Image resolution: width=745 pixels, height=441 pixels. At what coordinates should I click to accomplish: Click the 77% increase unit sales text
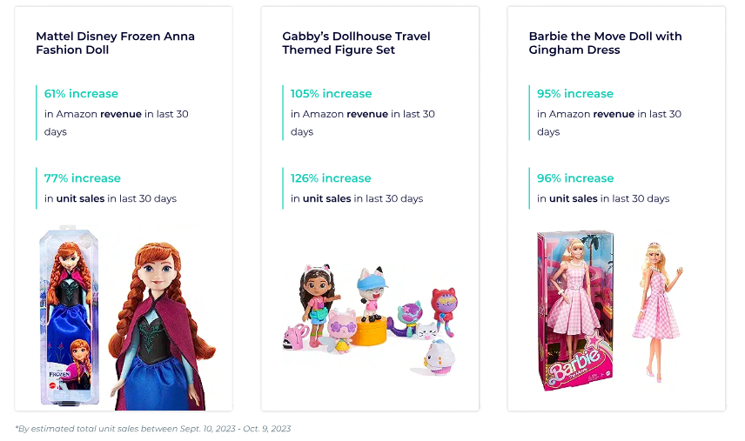pos(82,178)
